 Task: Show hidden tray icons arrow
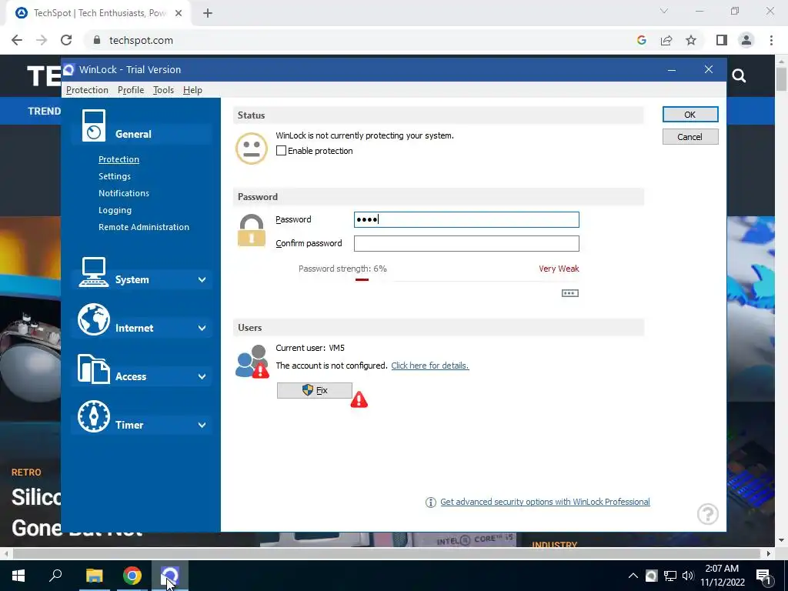coord(633,576)
